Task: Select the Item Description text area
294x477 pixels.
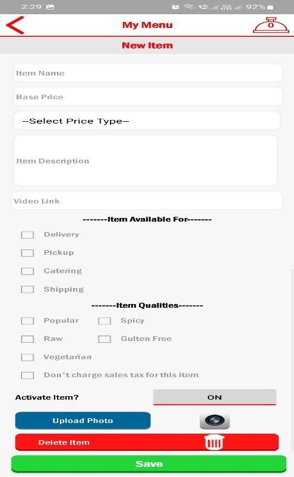Action: pos(146,160)
